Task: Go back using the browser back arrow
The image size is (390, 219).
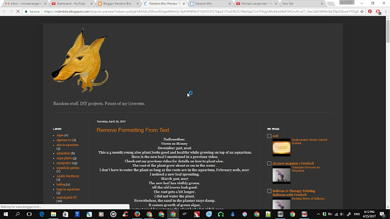Action: tap(4, 12)
